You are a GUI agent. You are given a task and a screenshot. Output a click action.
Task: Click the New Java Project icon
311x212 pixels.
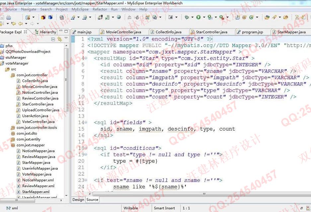point(237,18)
